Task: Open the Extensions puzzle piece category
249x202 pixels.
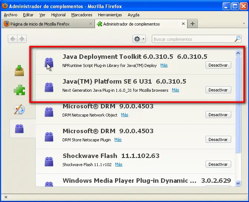Action: point(19,90)
